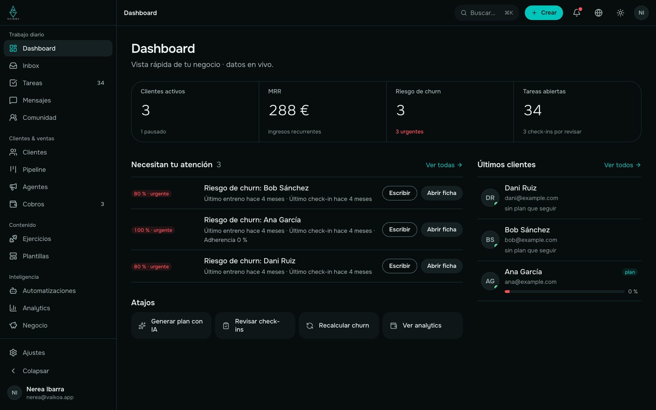This screenshot has height=410, width=656.
Task: Click the Plantillas layout icon
Action: [x=13, y=256]
